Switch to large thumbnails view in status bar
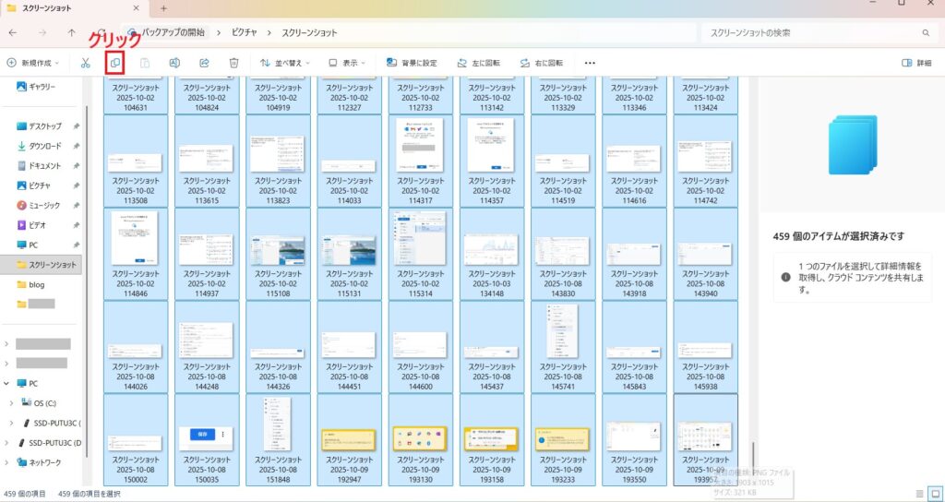The image size is (945, 502). click(x=935, y=494)
